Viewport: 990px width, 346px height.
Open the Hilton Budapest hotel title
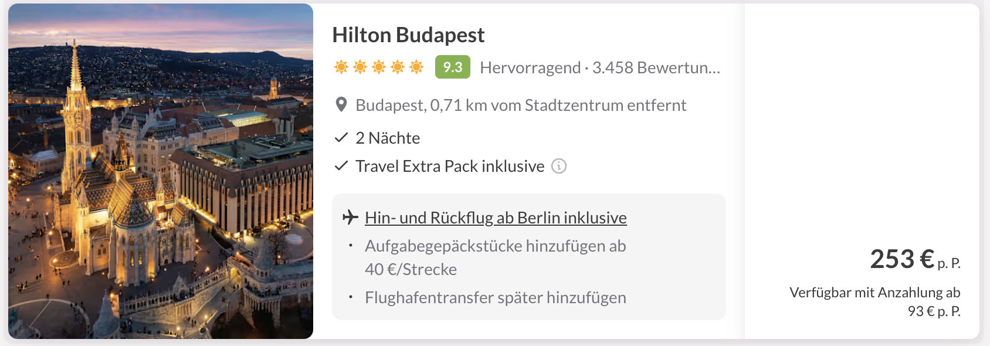click(408, 35)
